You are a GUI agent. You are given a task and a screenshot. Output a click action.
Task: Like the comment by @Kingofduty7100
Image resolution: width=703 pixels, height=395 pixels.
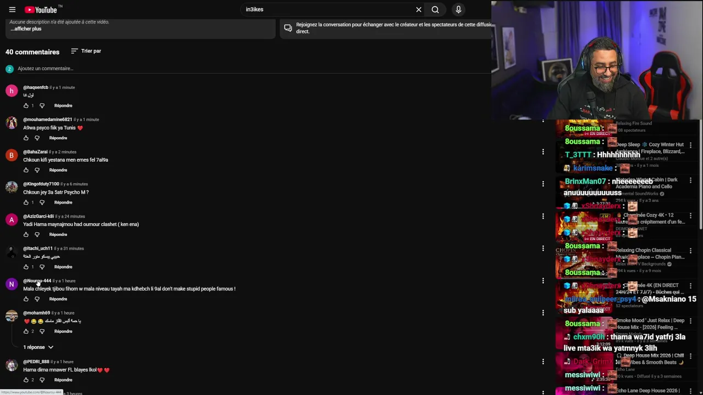tap(26, 202)
